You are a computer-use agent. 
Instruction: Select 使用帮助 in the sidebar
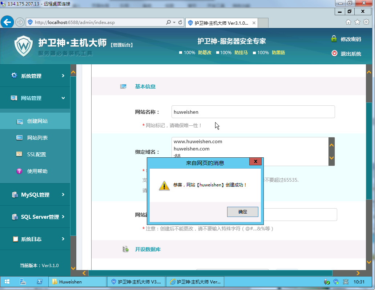pyautogui.click(x=35, y=171)
